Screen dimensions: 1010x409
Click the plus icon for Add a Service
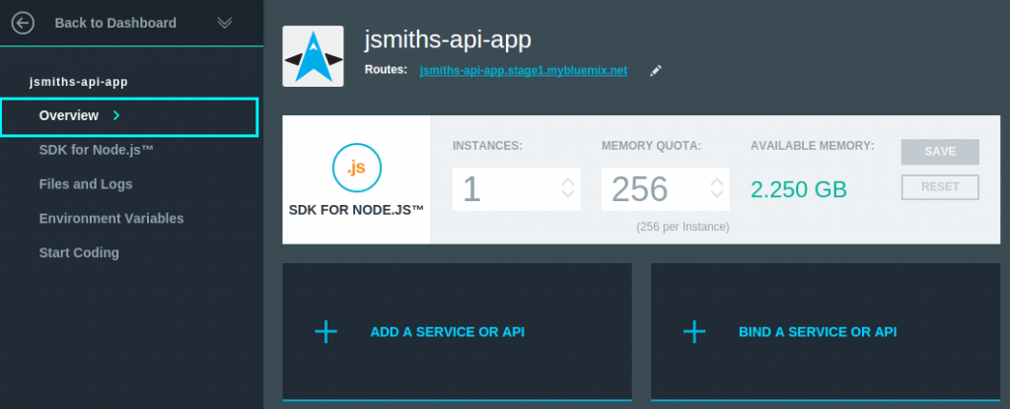pos(325,332)
